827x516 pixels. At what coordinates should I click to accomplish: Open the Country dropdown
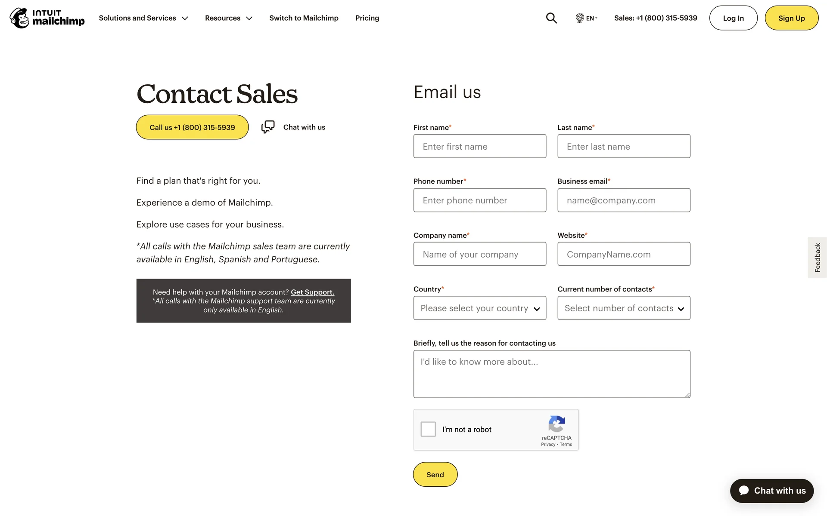479,308
